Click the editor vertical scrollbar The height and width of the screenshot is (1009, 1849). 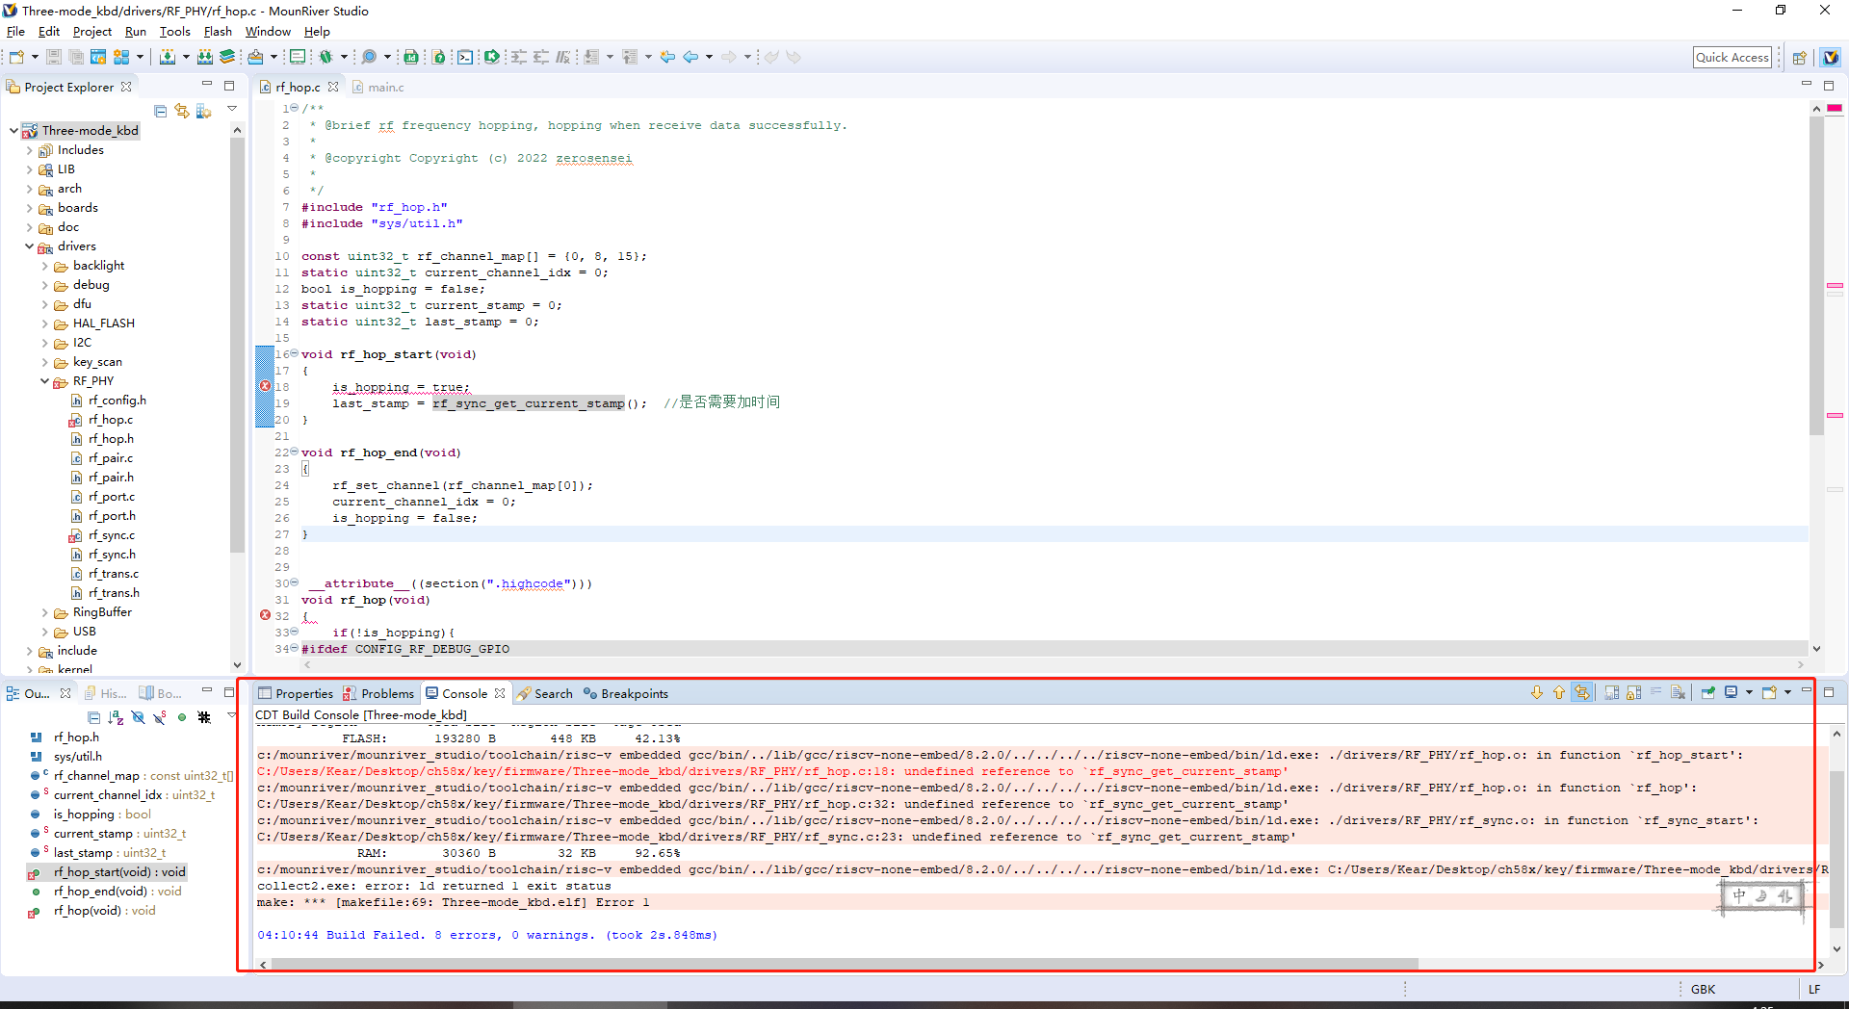coord(1816,274)
